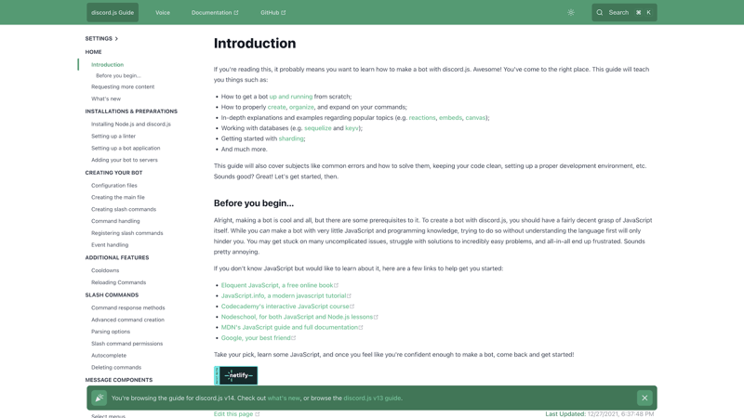744x418 pixels.
Task: Open the Voice nav item
Action: [x=163, y=13]
